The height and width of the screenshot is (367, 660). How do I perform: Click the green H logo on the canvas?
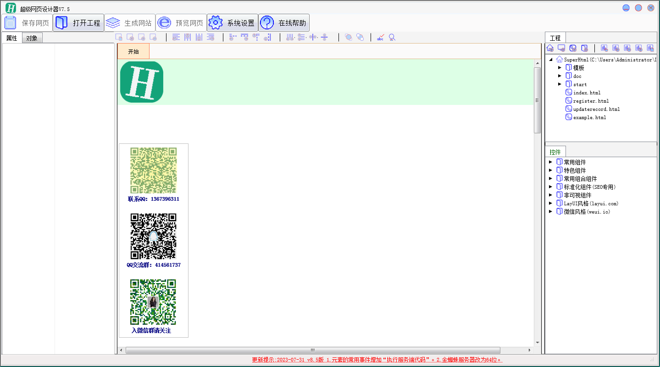click(x=142, y=82)
